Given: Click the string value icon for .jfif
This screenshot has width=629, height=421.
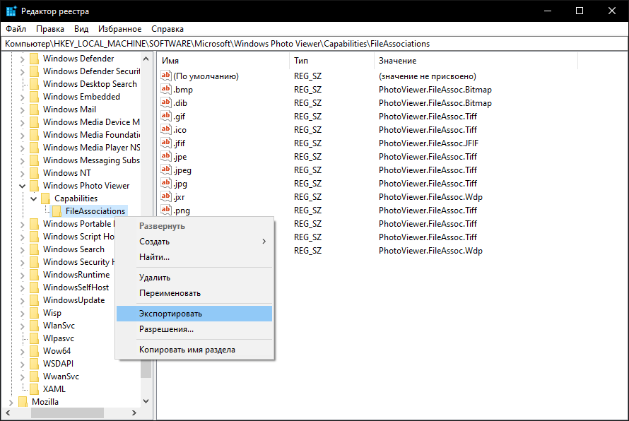Looking at the screenshot, I should click(166, 143).
